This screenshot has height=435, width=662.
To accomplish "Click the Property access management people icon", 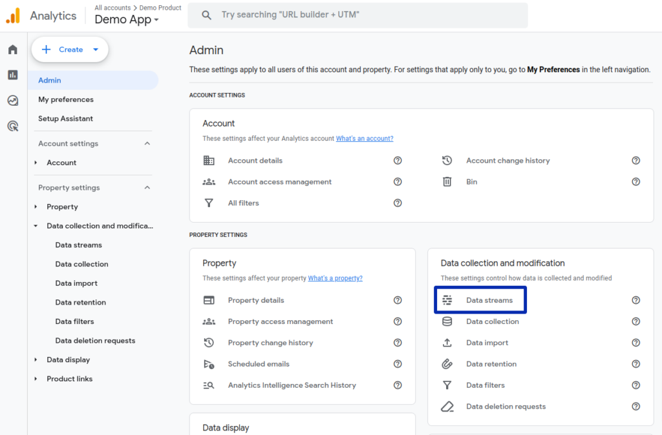I will pyautogui.click(x=209, y=321).
